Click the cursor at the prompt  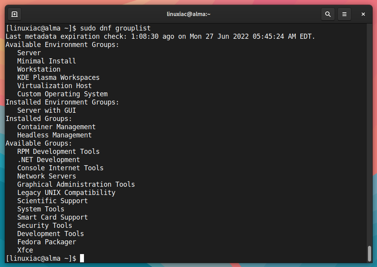(x=82, y=258)
